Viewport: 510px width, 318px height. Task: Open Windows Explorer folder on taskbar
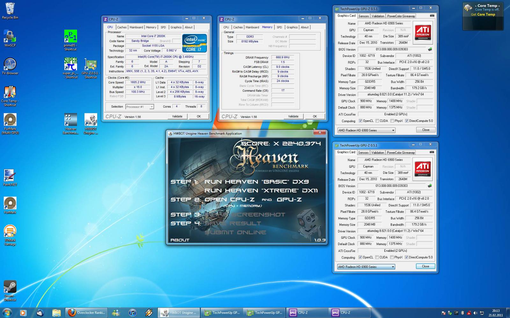click(56, 313)
